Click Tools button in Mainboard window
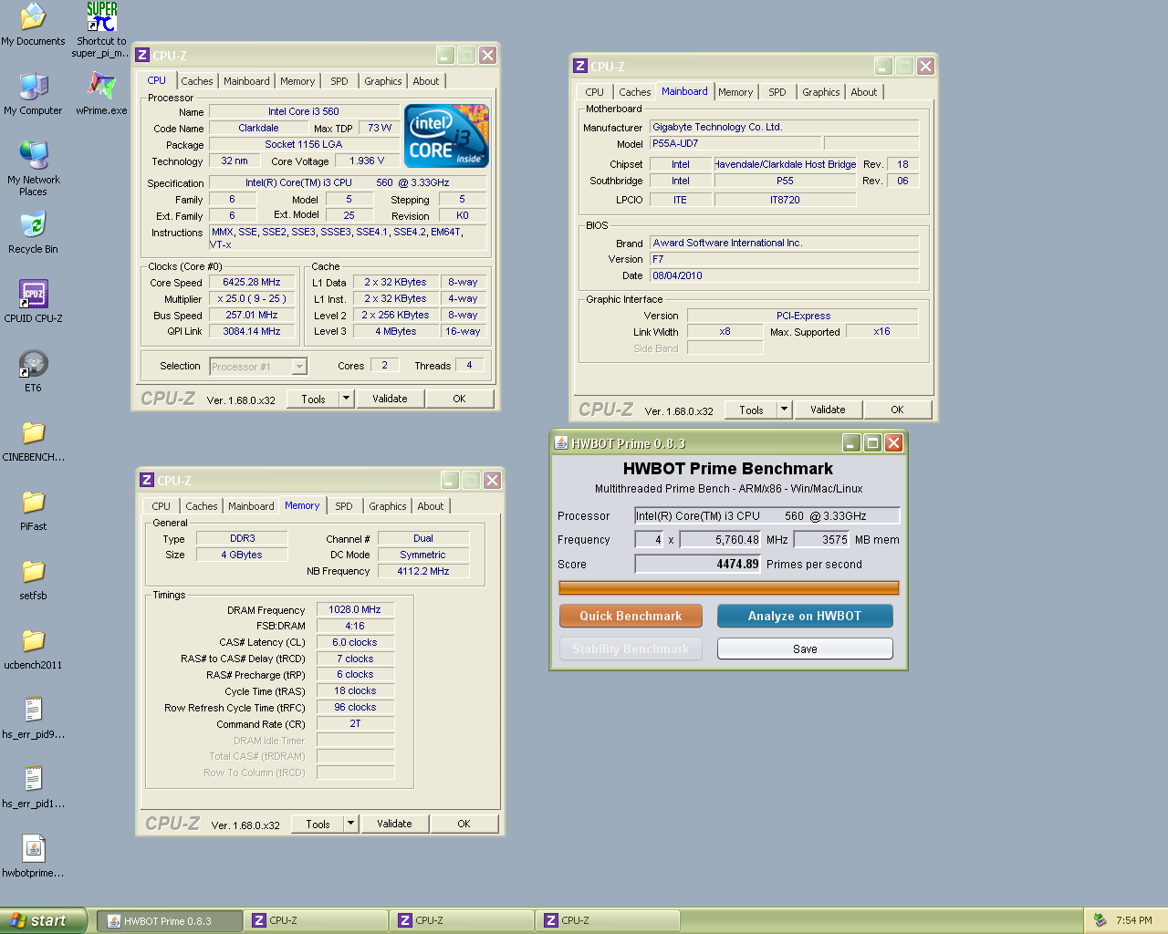Screen dimensions: 1168x934 tap(751, 410)
